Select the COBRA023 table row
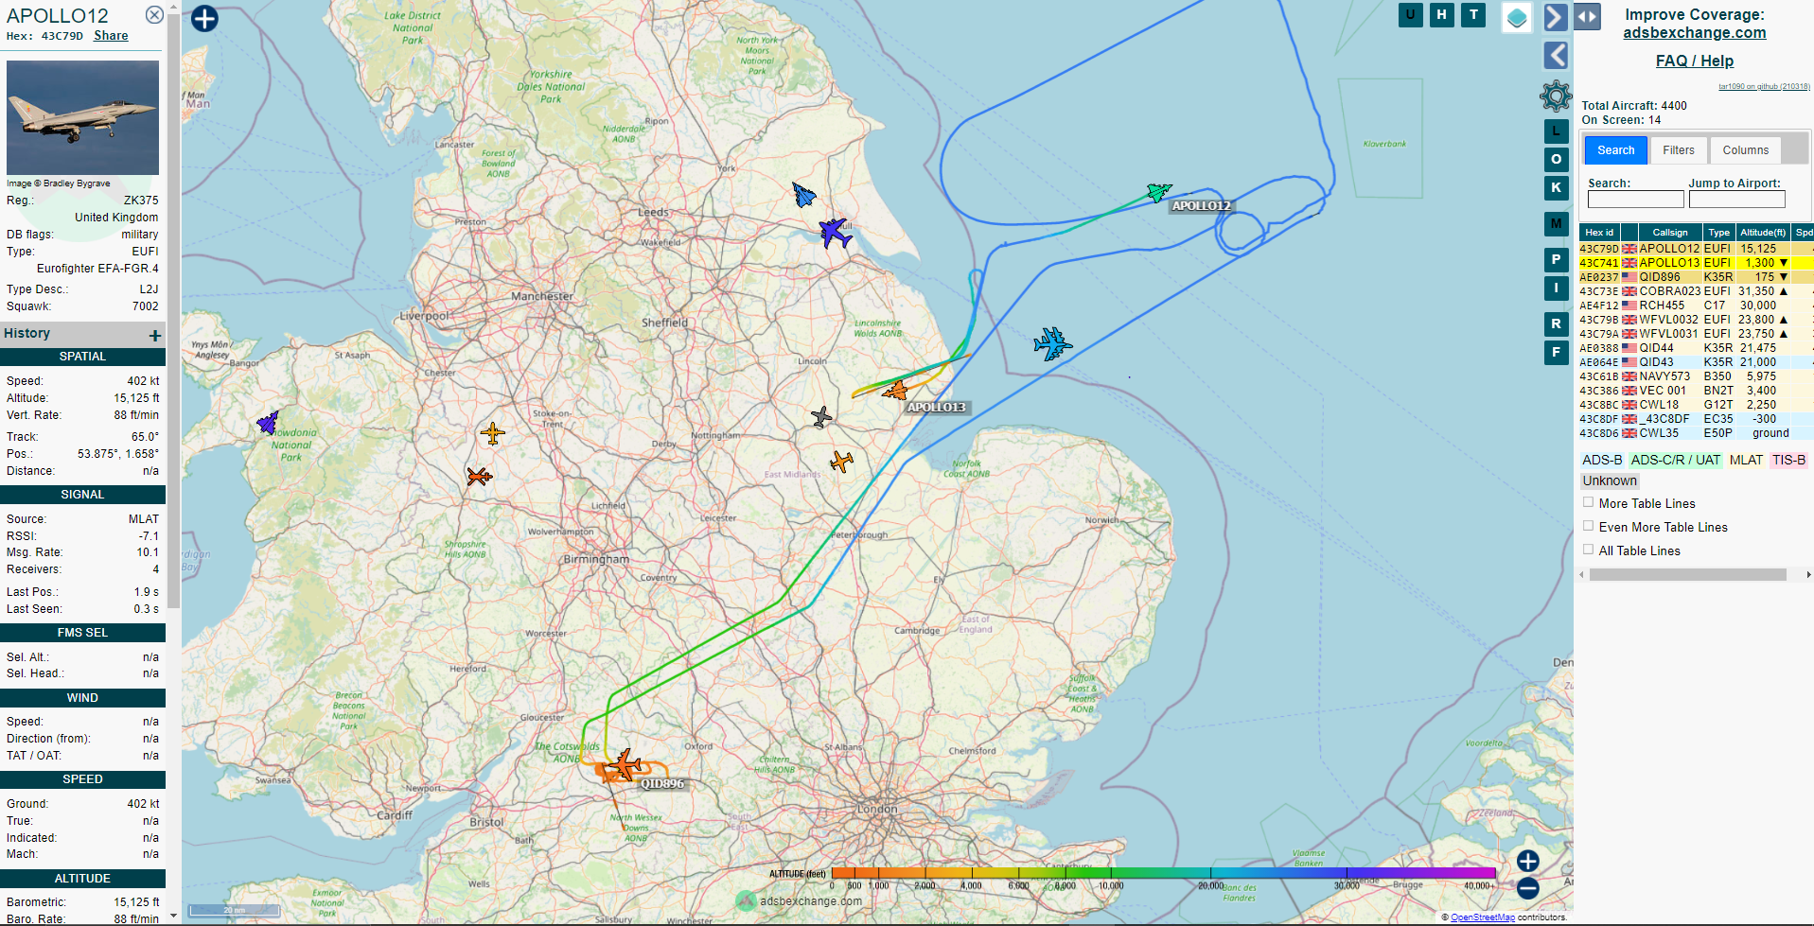The width and height of the screenshot is (1814, 926). [x=1696, y=291]
